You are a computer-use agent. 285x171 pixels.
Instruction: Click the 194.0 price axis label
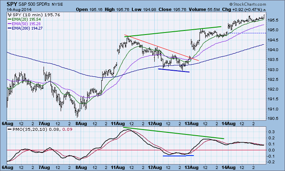(273, 50)
